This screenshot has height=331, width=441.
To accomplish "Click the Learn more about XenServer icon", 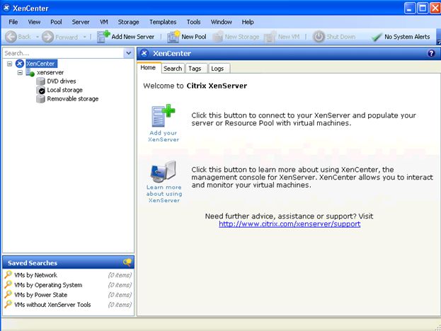I will click(x=164, y=172).
